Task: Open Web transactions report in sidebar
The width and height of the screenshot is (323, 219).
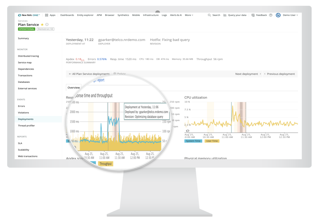Action: coord(28,156)
